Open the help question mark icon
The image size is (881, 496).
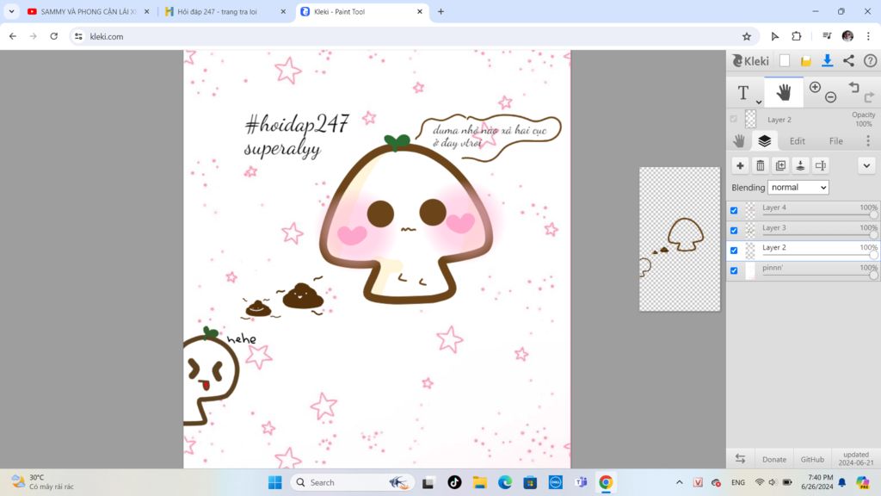[870, 61]
